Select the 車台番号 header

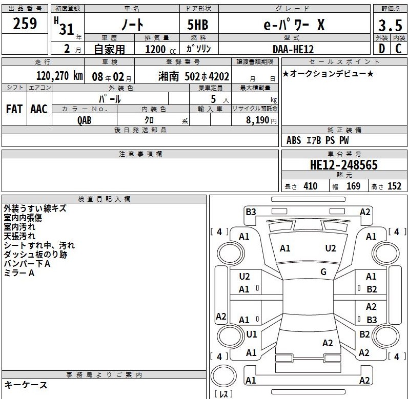point(344,154)
